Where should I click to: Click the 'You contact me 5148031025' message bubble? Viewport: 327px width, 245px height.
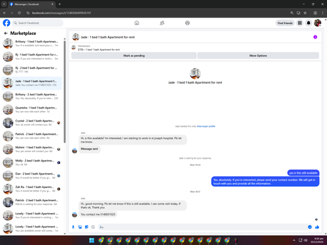click(98, 214)
